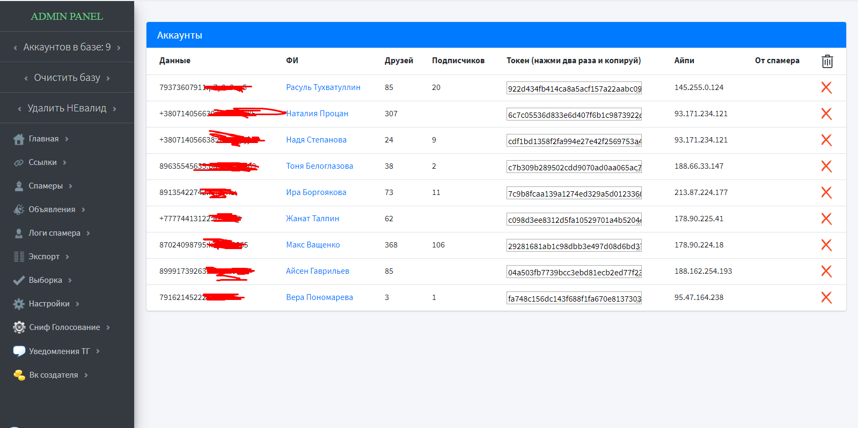Click the checkmark icon beside Выборка
Image resolution: width=858 pixels, height=428 pixels.
coord(19,281)
